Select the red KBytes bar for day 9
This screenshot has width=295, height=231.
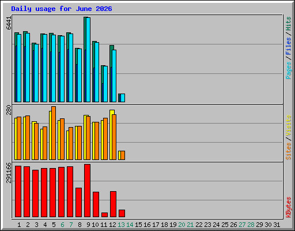click(x=87, y=191)
